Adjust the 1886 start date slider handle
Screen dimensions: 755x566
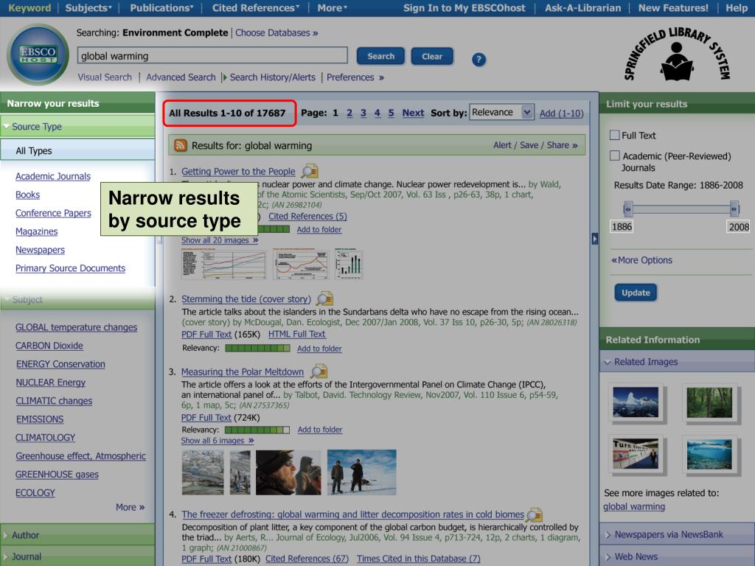click(x=627, y=209)
